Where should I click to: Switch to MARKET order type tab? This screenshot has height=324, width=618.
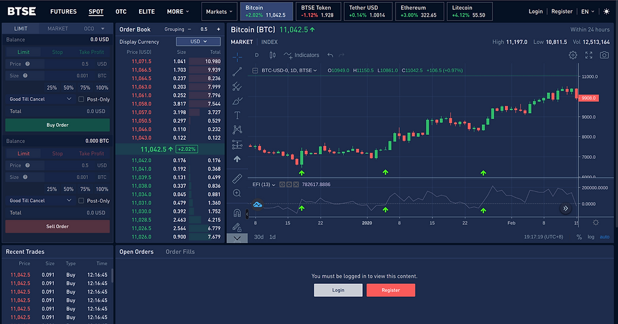coord(57,28)
